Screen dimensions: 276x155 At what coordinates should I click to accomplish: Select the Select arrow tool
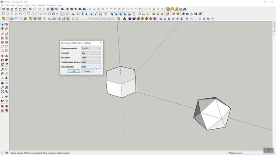pyautogui.click(x=2, y=25)
